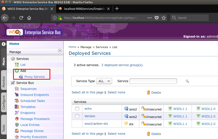Type in the Service search field
This screenshot has width=218, height=139.
coord(153,81)
